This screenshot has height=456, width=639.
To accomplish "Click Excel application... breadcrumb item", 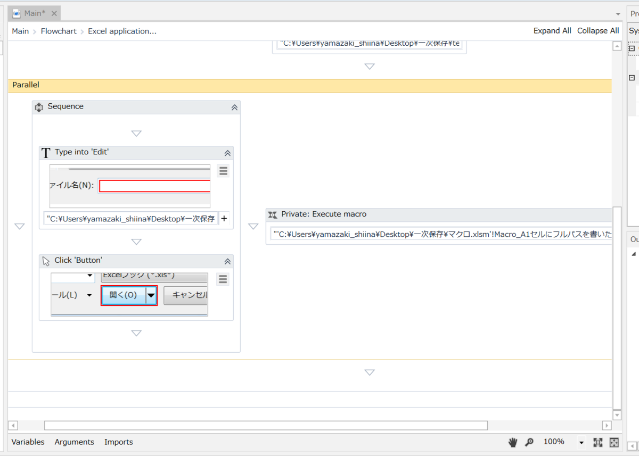I will [x=122, y=31].
